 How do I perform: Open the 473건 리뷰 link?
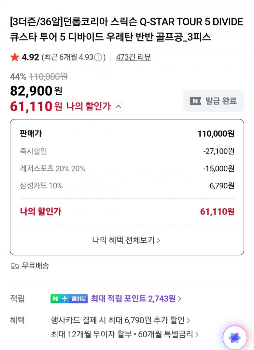pos(133,58)
